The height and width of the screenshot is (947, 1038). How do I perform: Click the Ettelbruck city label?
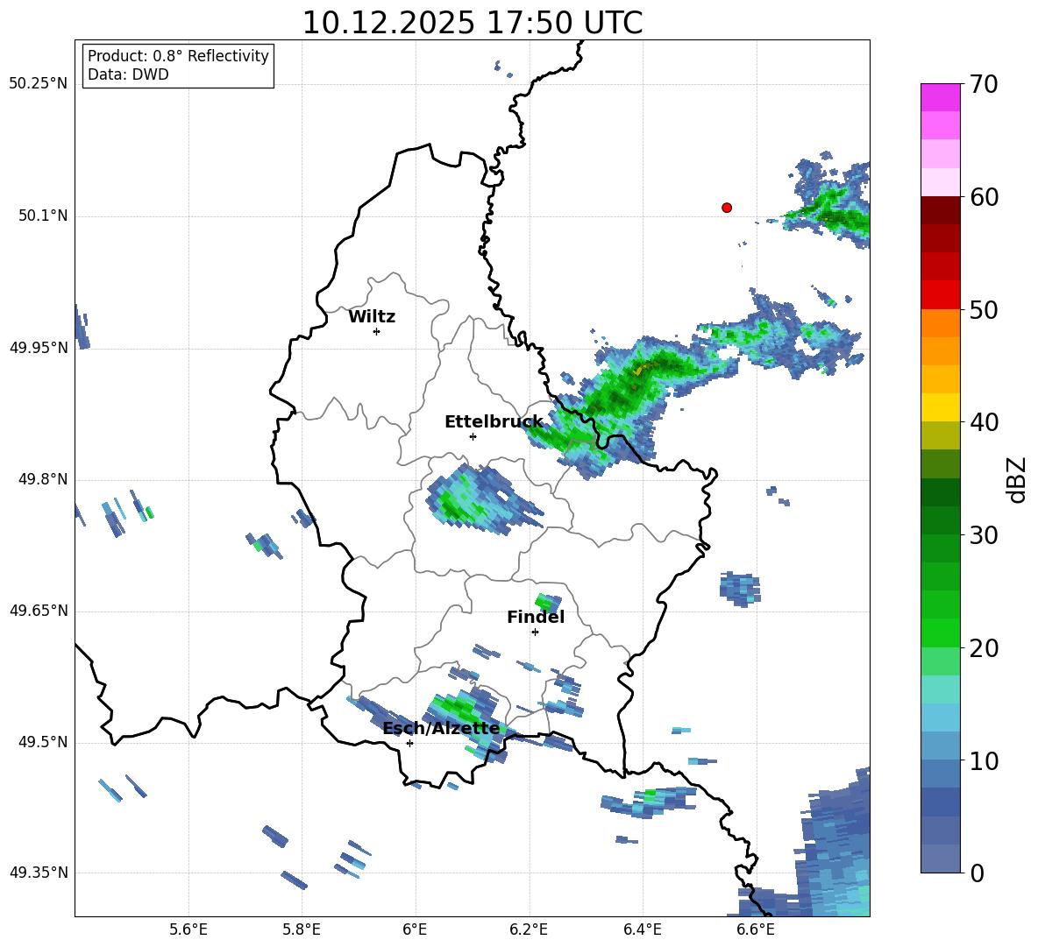pos(494,422)
